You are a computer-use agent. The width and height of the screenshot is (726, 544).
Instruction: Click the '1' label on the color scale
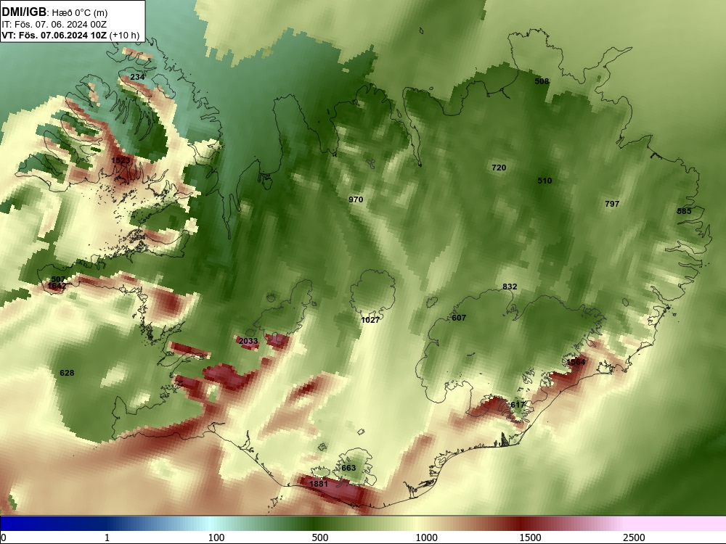click(x=107, y=537)
